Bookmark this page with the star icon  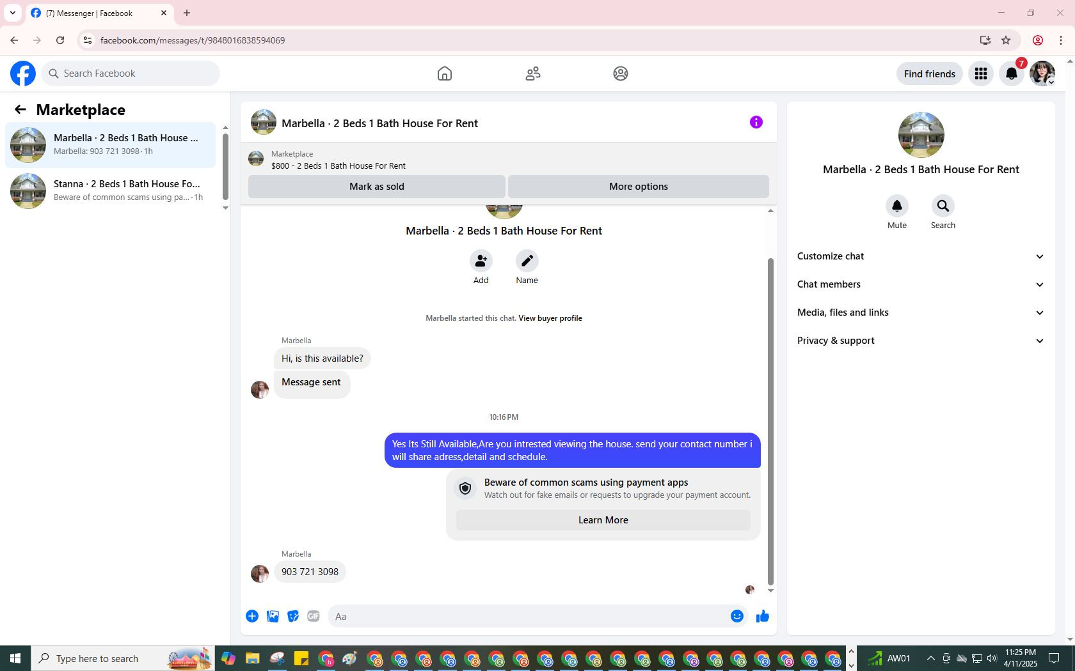1006,40
